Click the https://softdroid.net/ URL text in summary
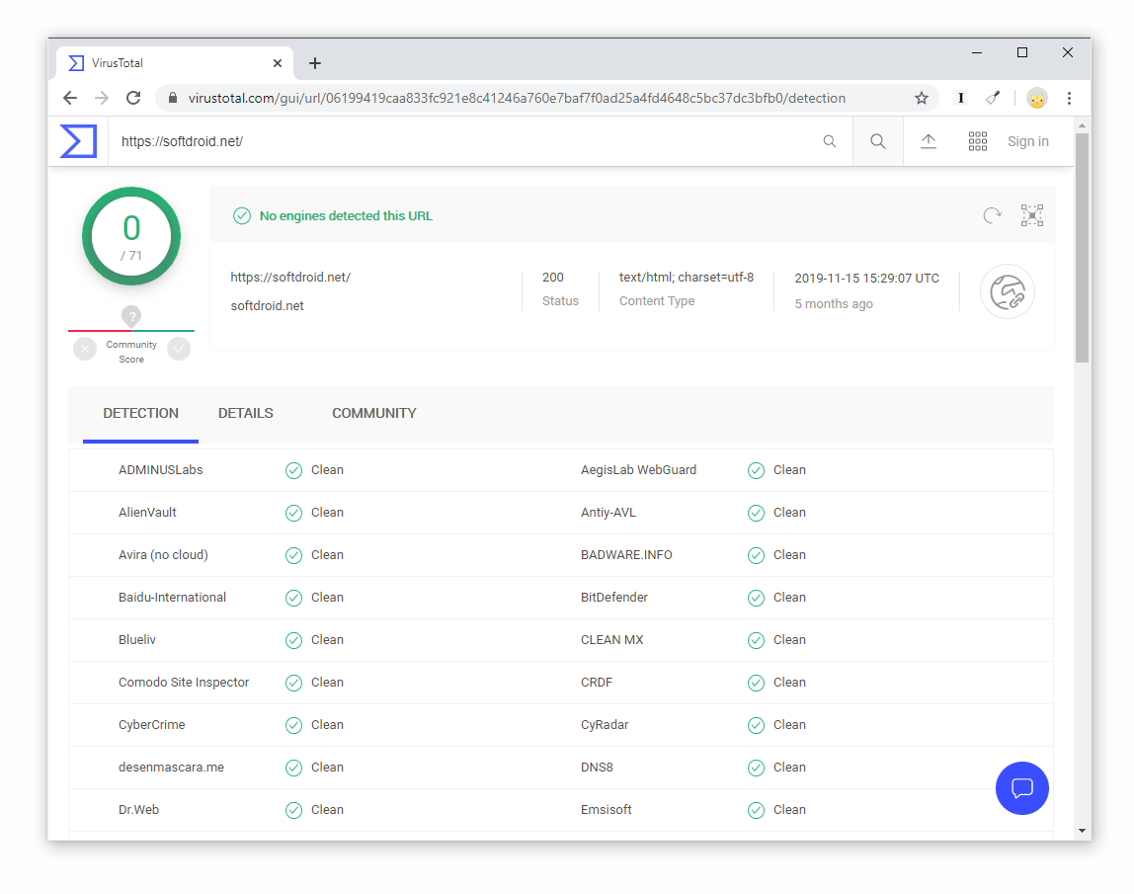This screenshot has height=894, width=1134. (290, 278)
